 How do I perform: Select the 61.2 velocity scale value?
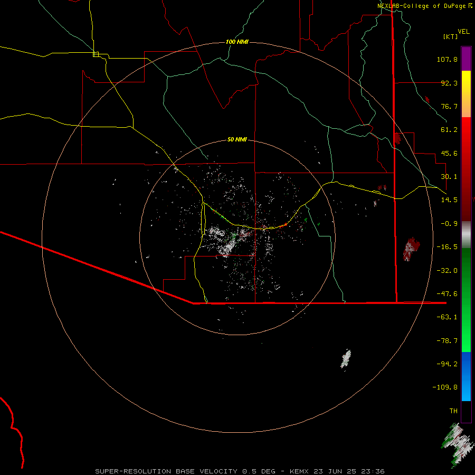tap(449, 130)
